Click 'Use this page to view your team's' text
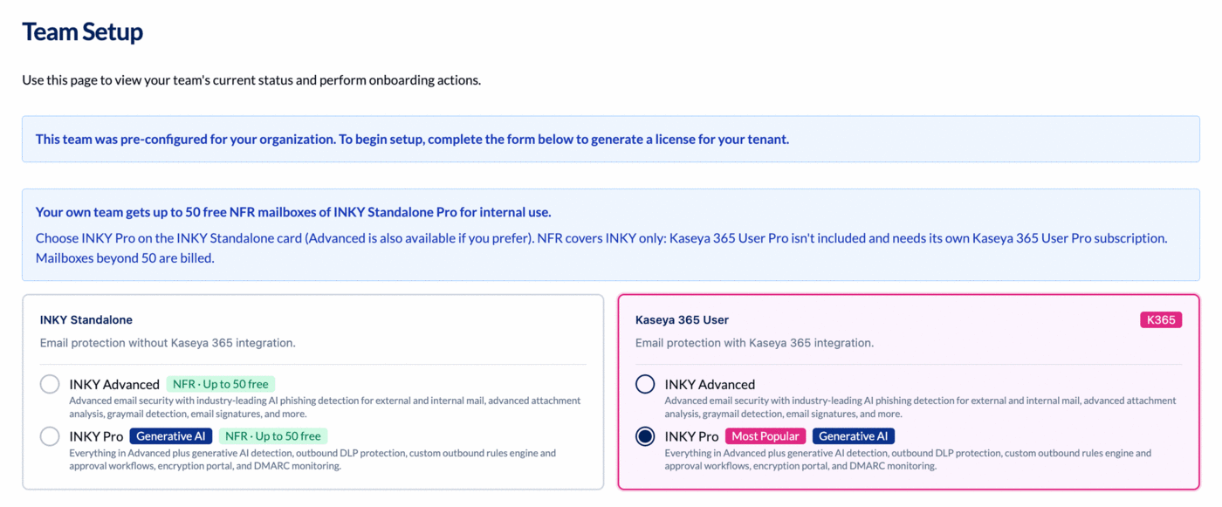The height and width of the screenshot is (507, 1222). 251,80
